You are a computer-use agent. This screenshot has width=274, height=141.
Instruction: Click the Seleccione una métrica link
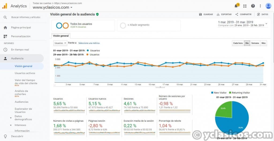89,43
